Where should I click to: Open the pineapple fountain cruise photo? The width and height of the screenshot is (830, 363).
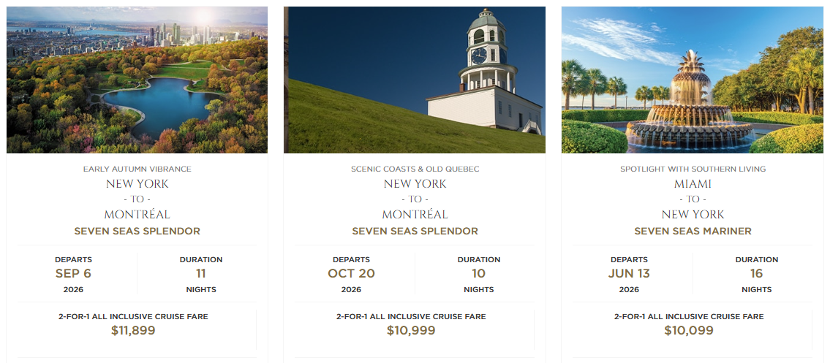tap(692, 80)
